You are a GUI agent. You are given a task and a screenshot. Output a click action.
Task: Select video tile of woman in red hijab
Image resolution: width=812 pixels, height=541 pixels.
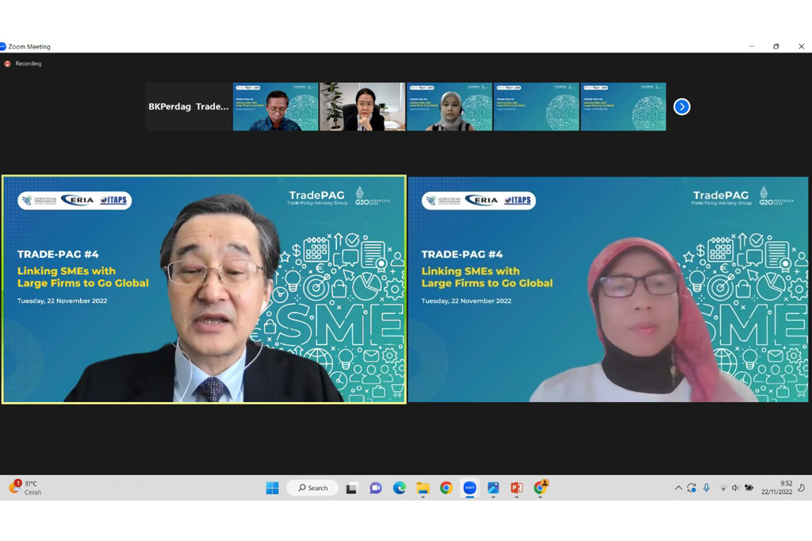pos(608,290)
